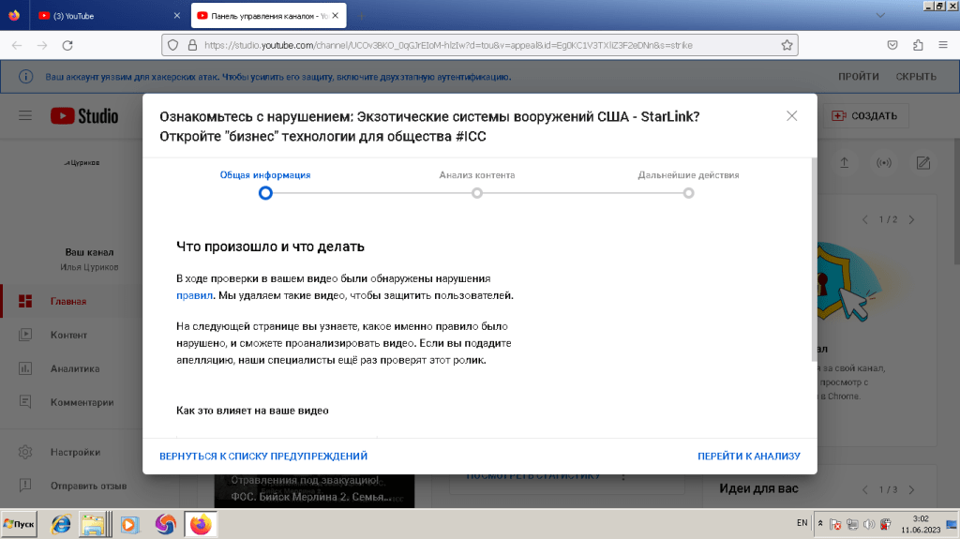The width and height of the screenshot is (960, 539).
Task: Click ПЕРЕЙТИ К АНАЛИЗУ button
Action: [x=748, y=457]
